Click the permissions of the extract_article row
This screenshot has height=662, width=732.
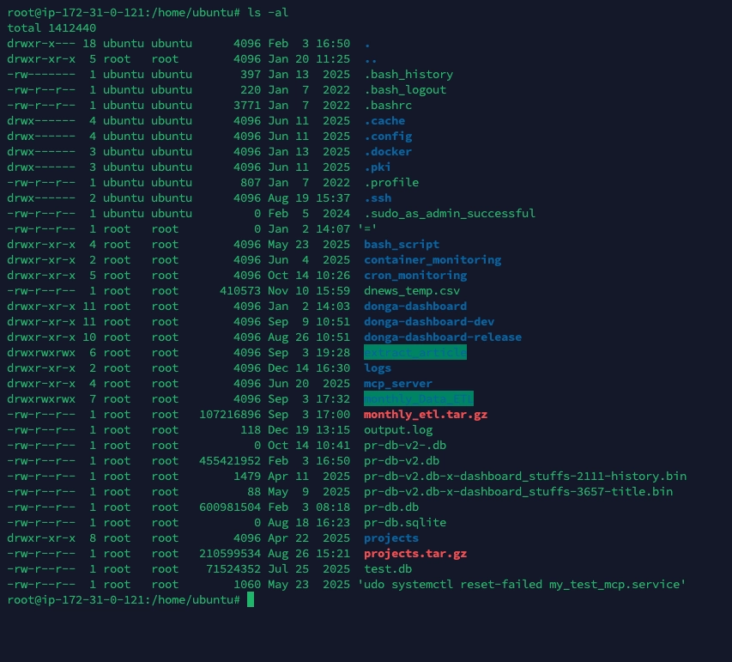[41, 353]
